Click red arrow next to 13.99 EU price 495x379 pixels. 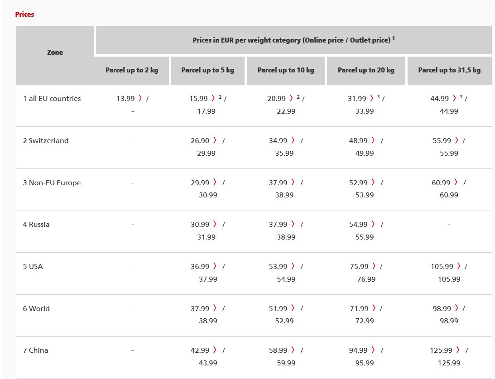pyautogui.click(x=140, y=98)
